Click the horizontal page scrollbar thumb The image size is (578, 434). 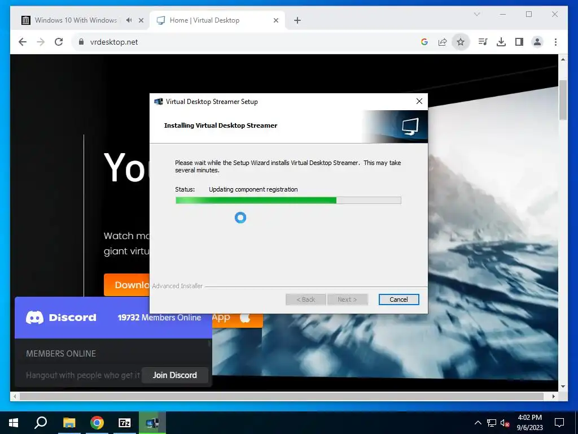pos(282,396)
